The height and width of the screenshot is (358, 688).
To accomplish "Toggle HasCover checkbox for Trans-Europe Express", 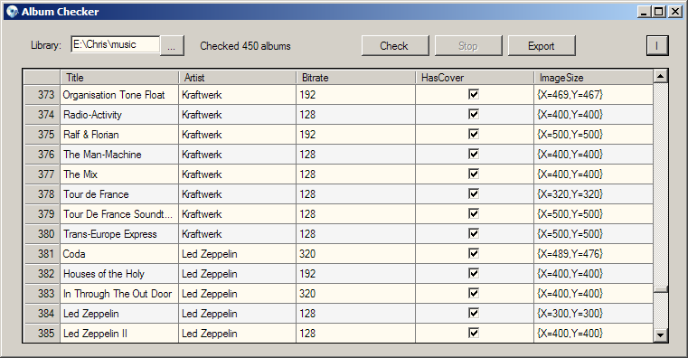I will pyautogui.click(x=474, y=234).
